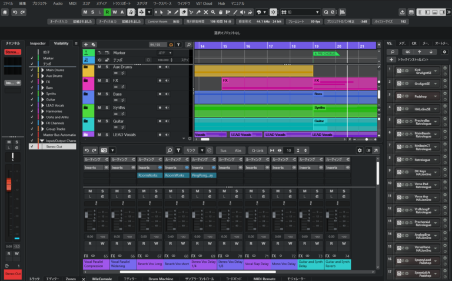Mute the Bass folder track
452x281 pixels.
pos(99,94)
